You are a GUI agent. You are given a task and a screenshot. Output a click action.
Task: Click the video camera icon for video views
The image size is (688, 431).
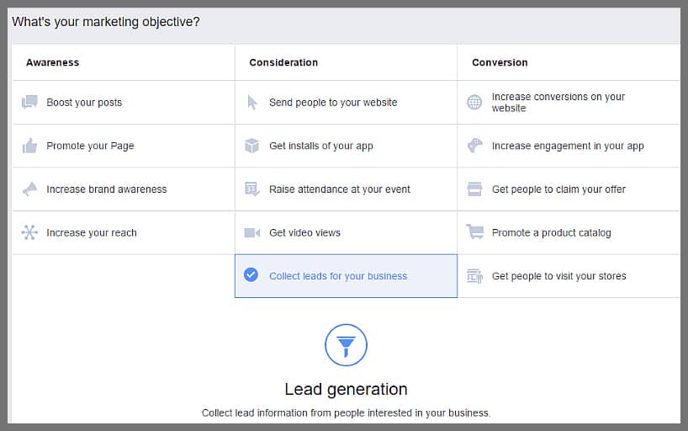point(252,233)
